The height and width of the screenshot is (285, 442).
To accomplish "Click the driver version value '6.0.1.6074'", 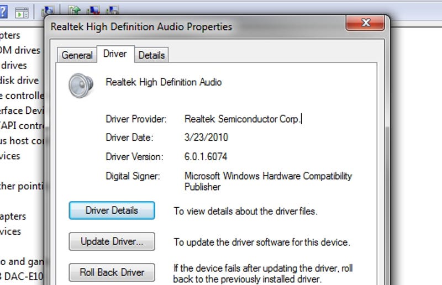I will click(x=206, y=156).
